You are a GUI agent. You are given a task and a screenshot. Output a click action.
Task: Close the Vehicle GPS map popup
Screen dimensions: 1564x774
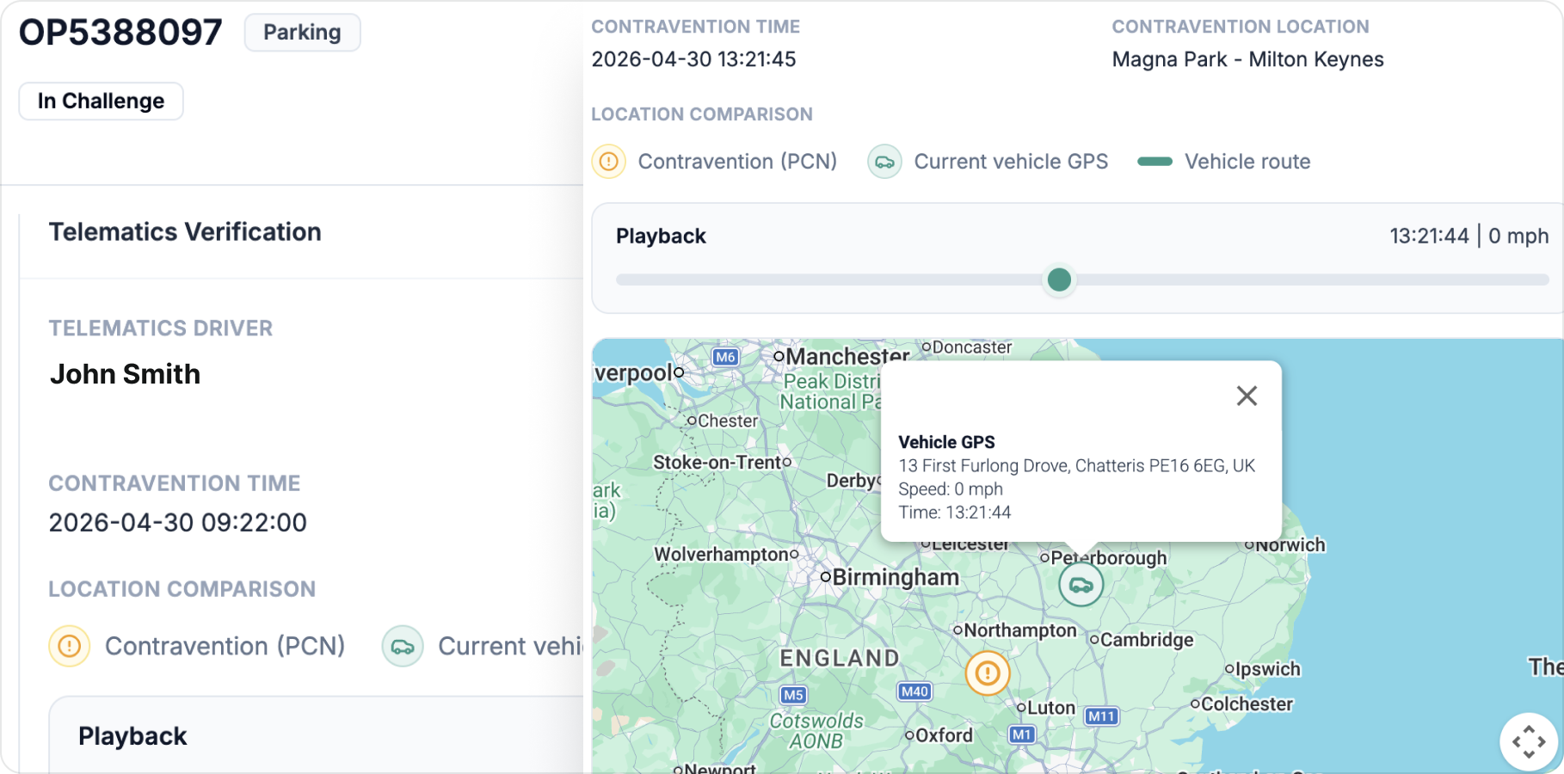1247,396
